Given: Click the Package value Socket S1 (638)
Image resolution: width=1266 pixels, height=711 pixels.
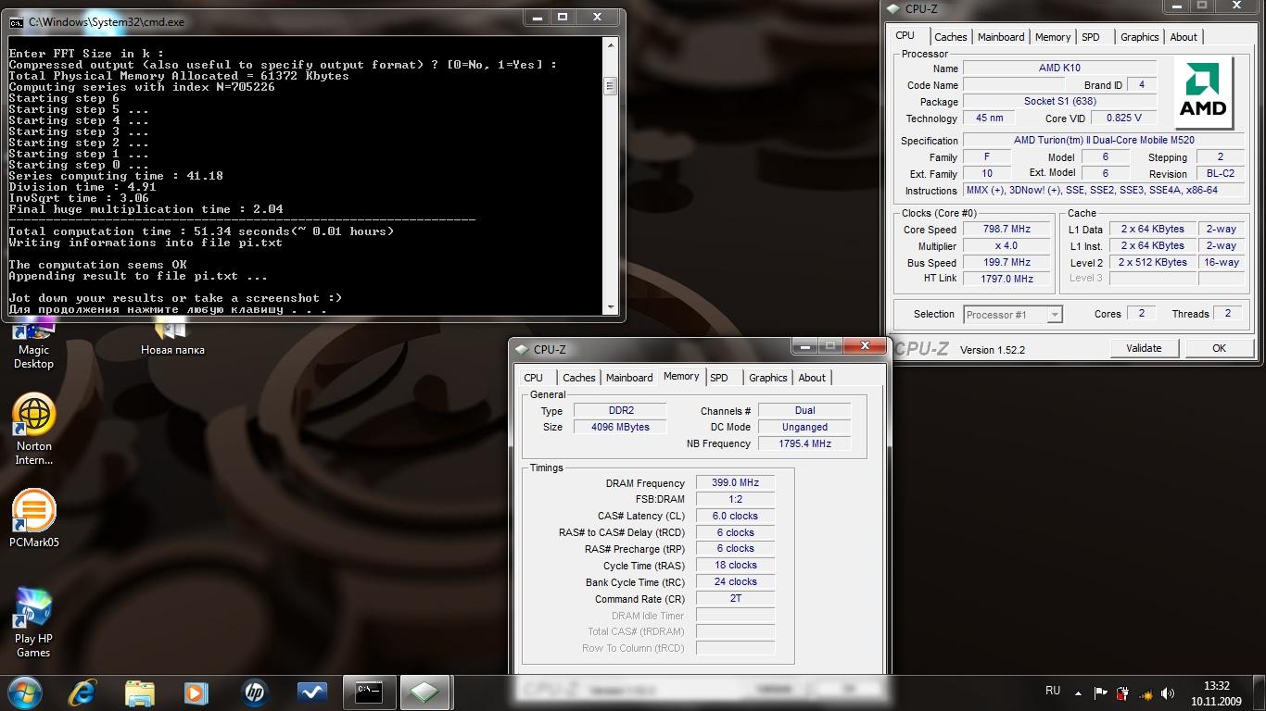Looking at the screenshot, I should pos(1060,102).
